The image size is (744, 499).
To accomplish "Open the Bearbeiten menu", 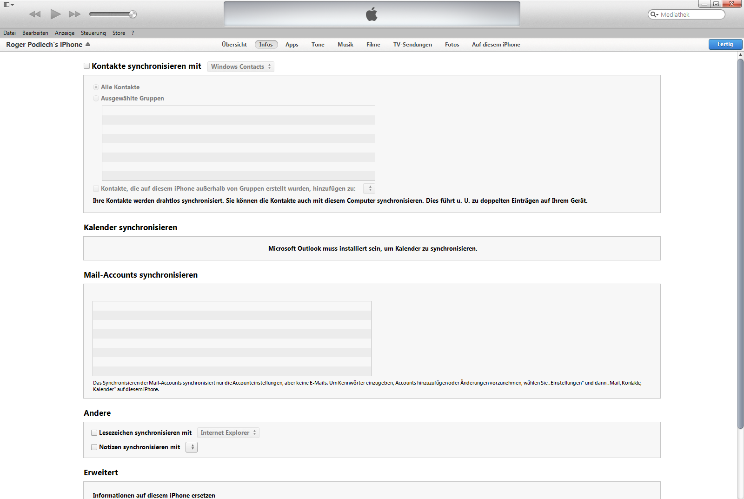I will coord(35,33).
